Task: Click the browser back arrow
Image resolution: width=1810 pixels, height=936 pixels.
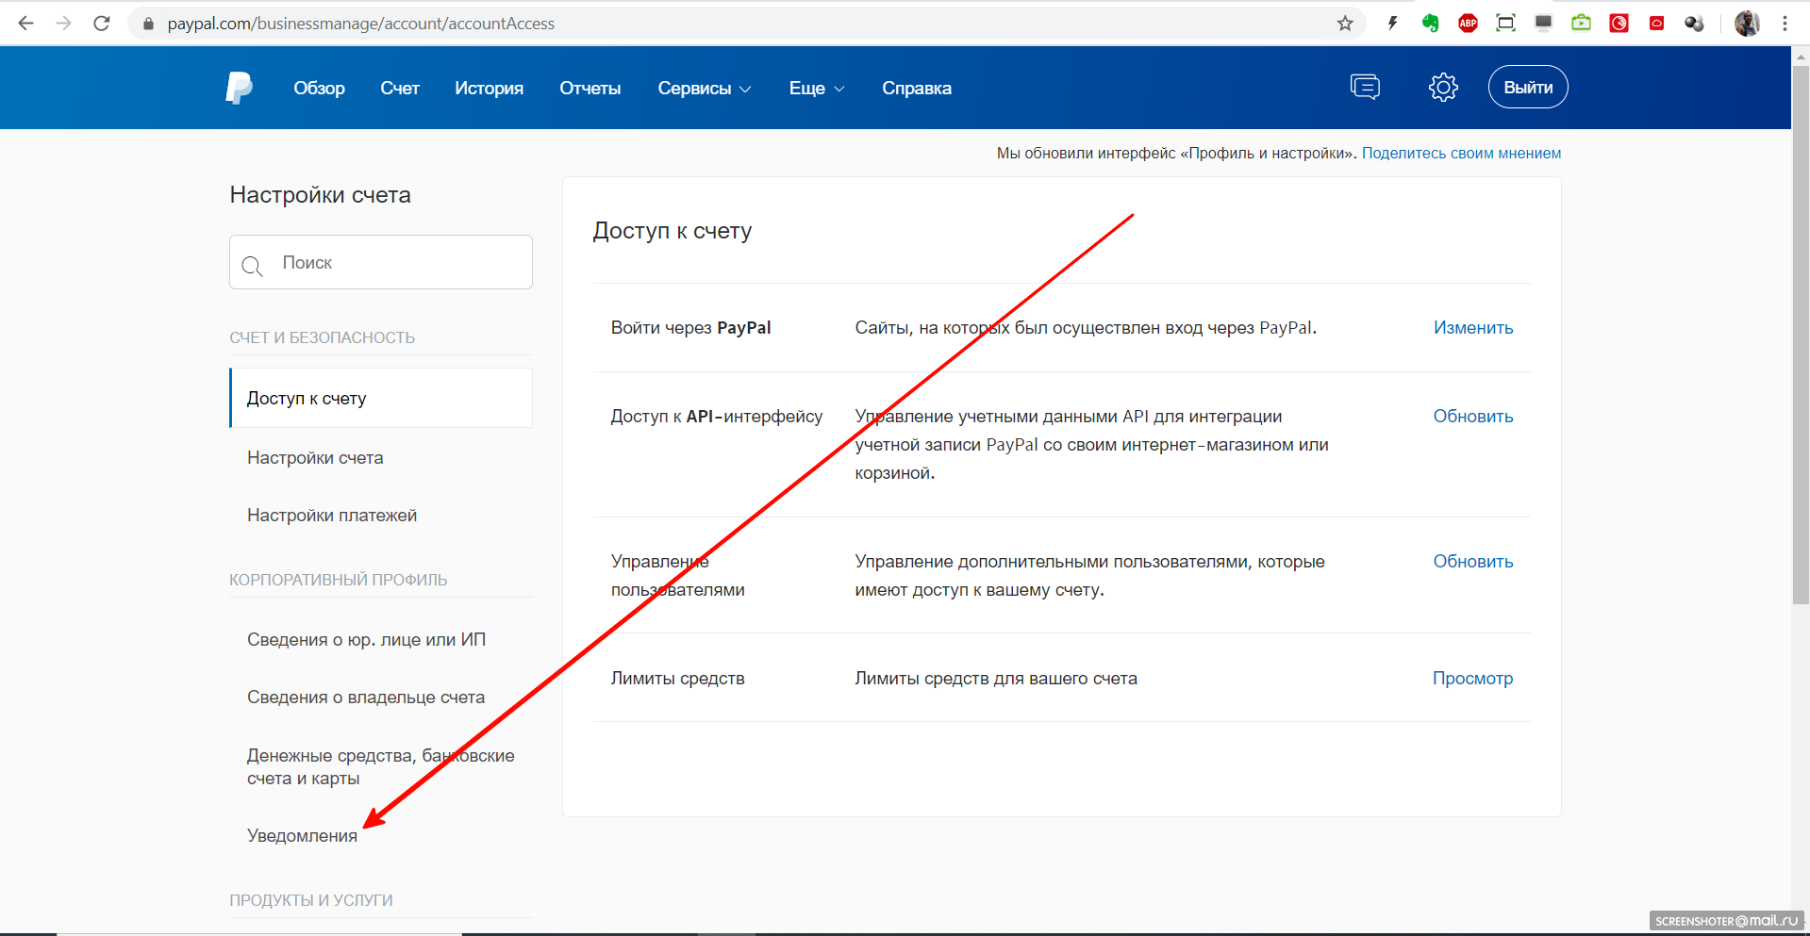Action: tap(26, 24)
